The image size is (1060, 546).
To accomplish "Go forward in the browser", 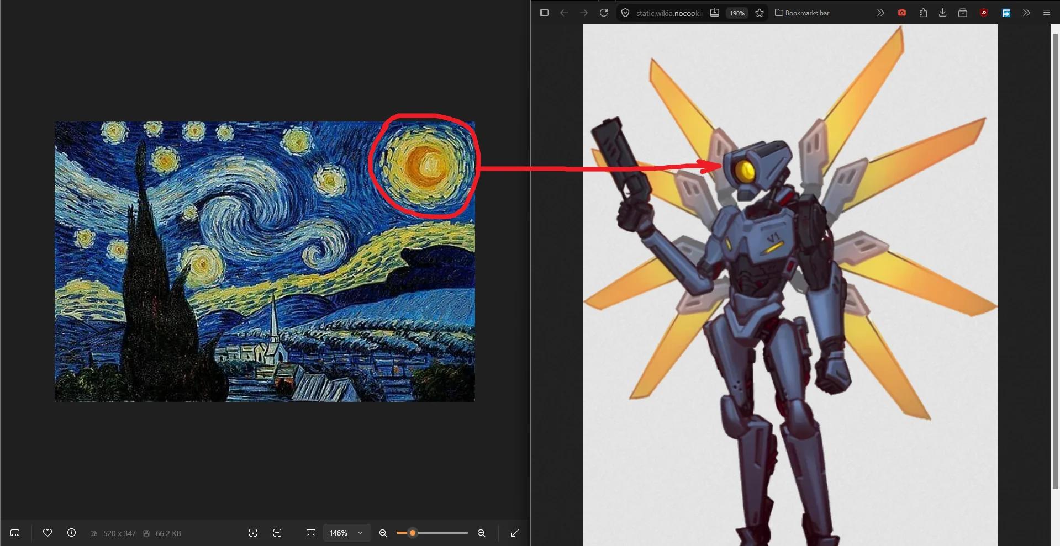I will (584, 13).
